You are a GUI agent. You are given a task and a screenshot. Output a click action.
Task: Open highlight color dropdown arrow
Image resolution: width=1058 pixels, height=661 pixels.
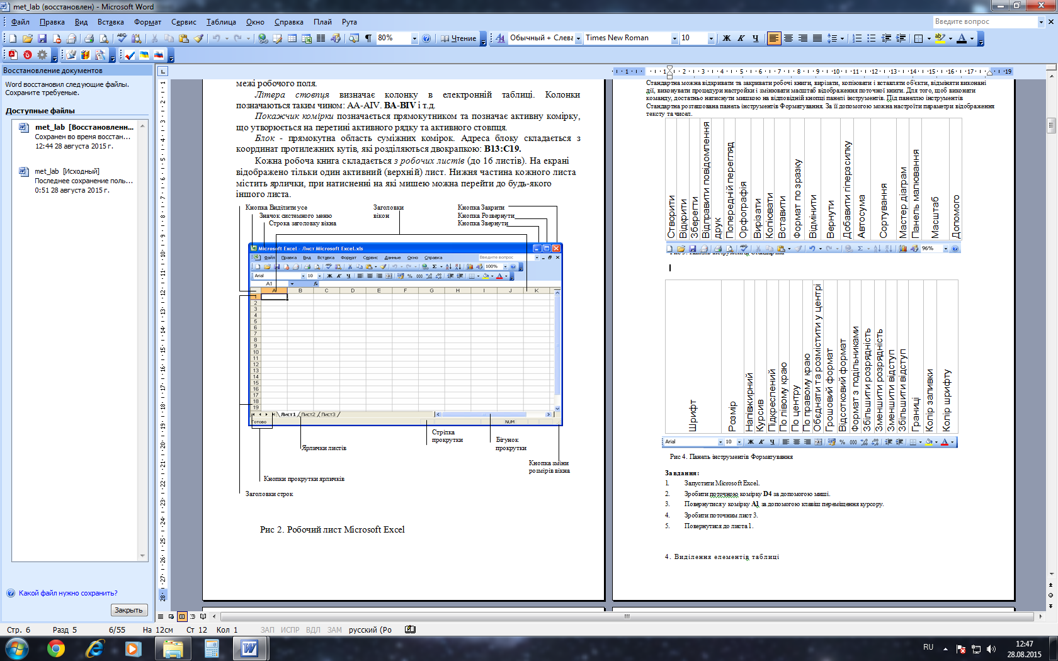point(950,38)
